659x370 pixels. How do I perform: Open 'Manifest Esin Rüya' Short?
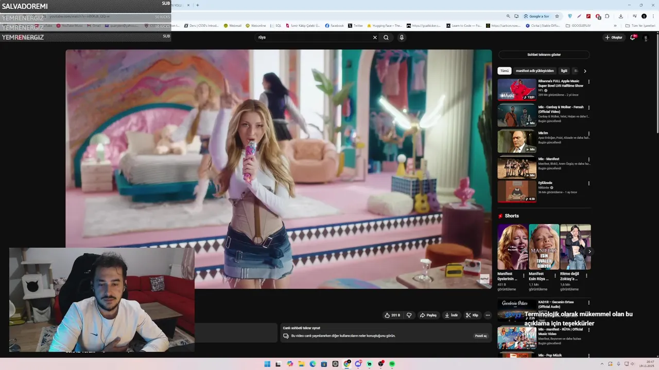(x=544, y=247)
